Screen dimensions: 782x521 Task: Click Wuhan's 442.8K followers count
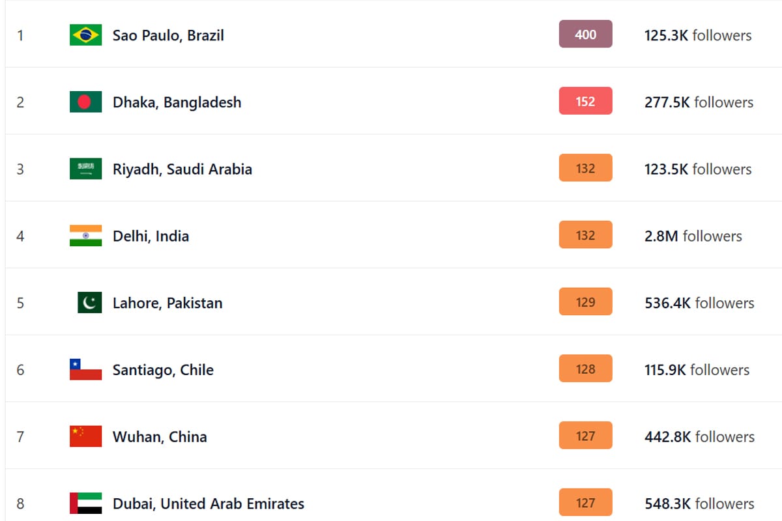[x=699, y=437]
